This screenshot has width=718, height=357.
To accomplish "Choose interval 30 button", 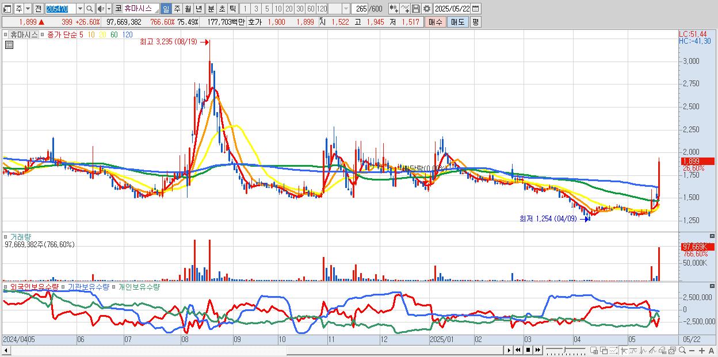I will tap(300, 9).
